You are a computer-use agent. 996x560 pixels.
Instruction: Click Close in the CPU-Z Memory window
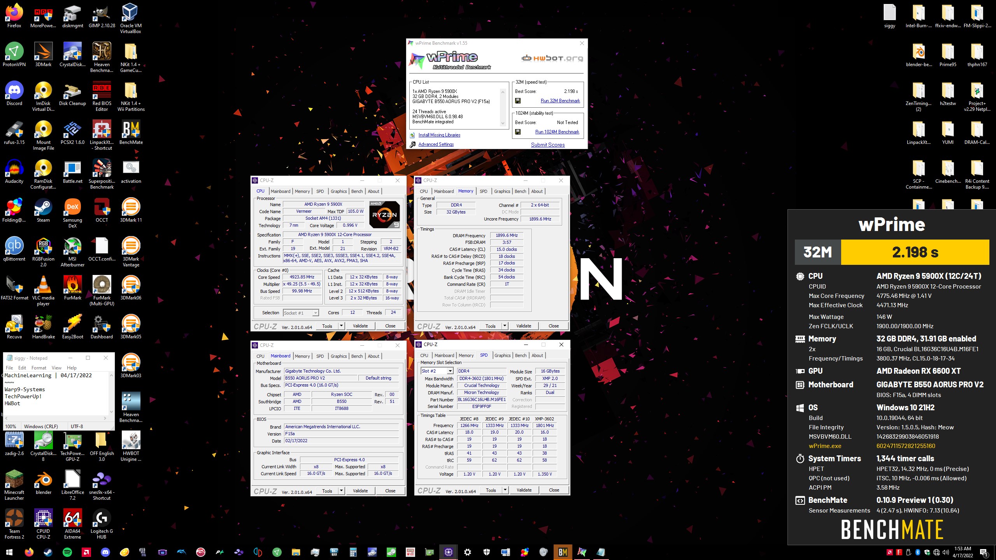point(554,326)
